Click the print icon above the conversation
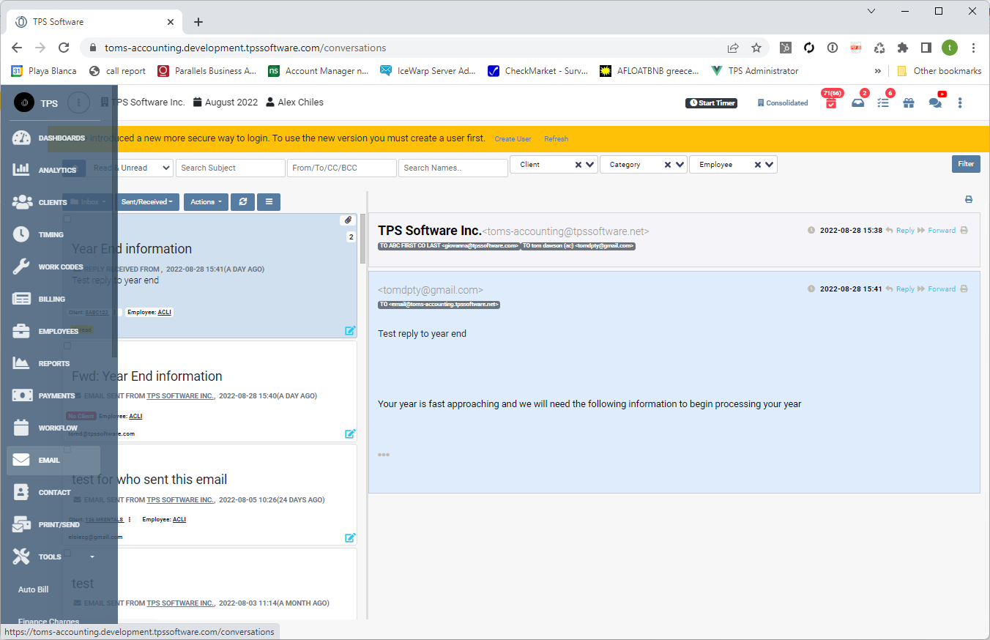990x640 pixels. click(969, 199)
